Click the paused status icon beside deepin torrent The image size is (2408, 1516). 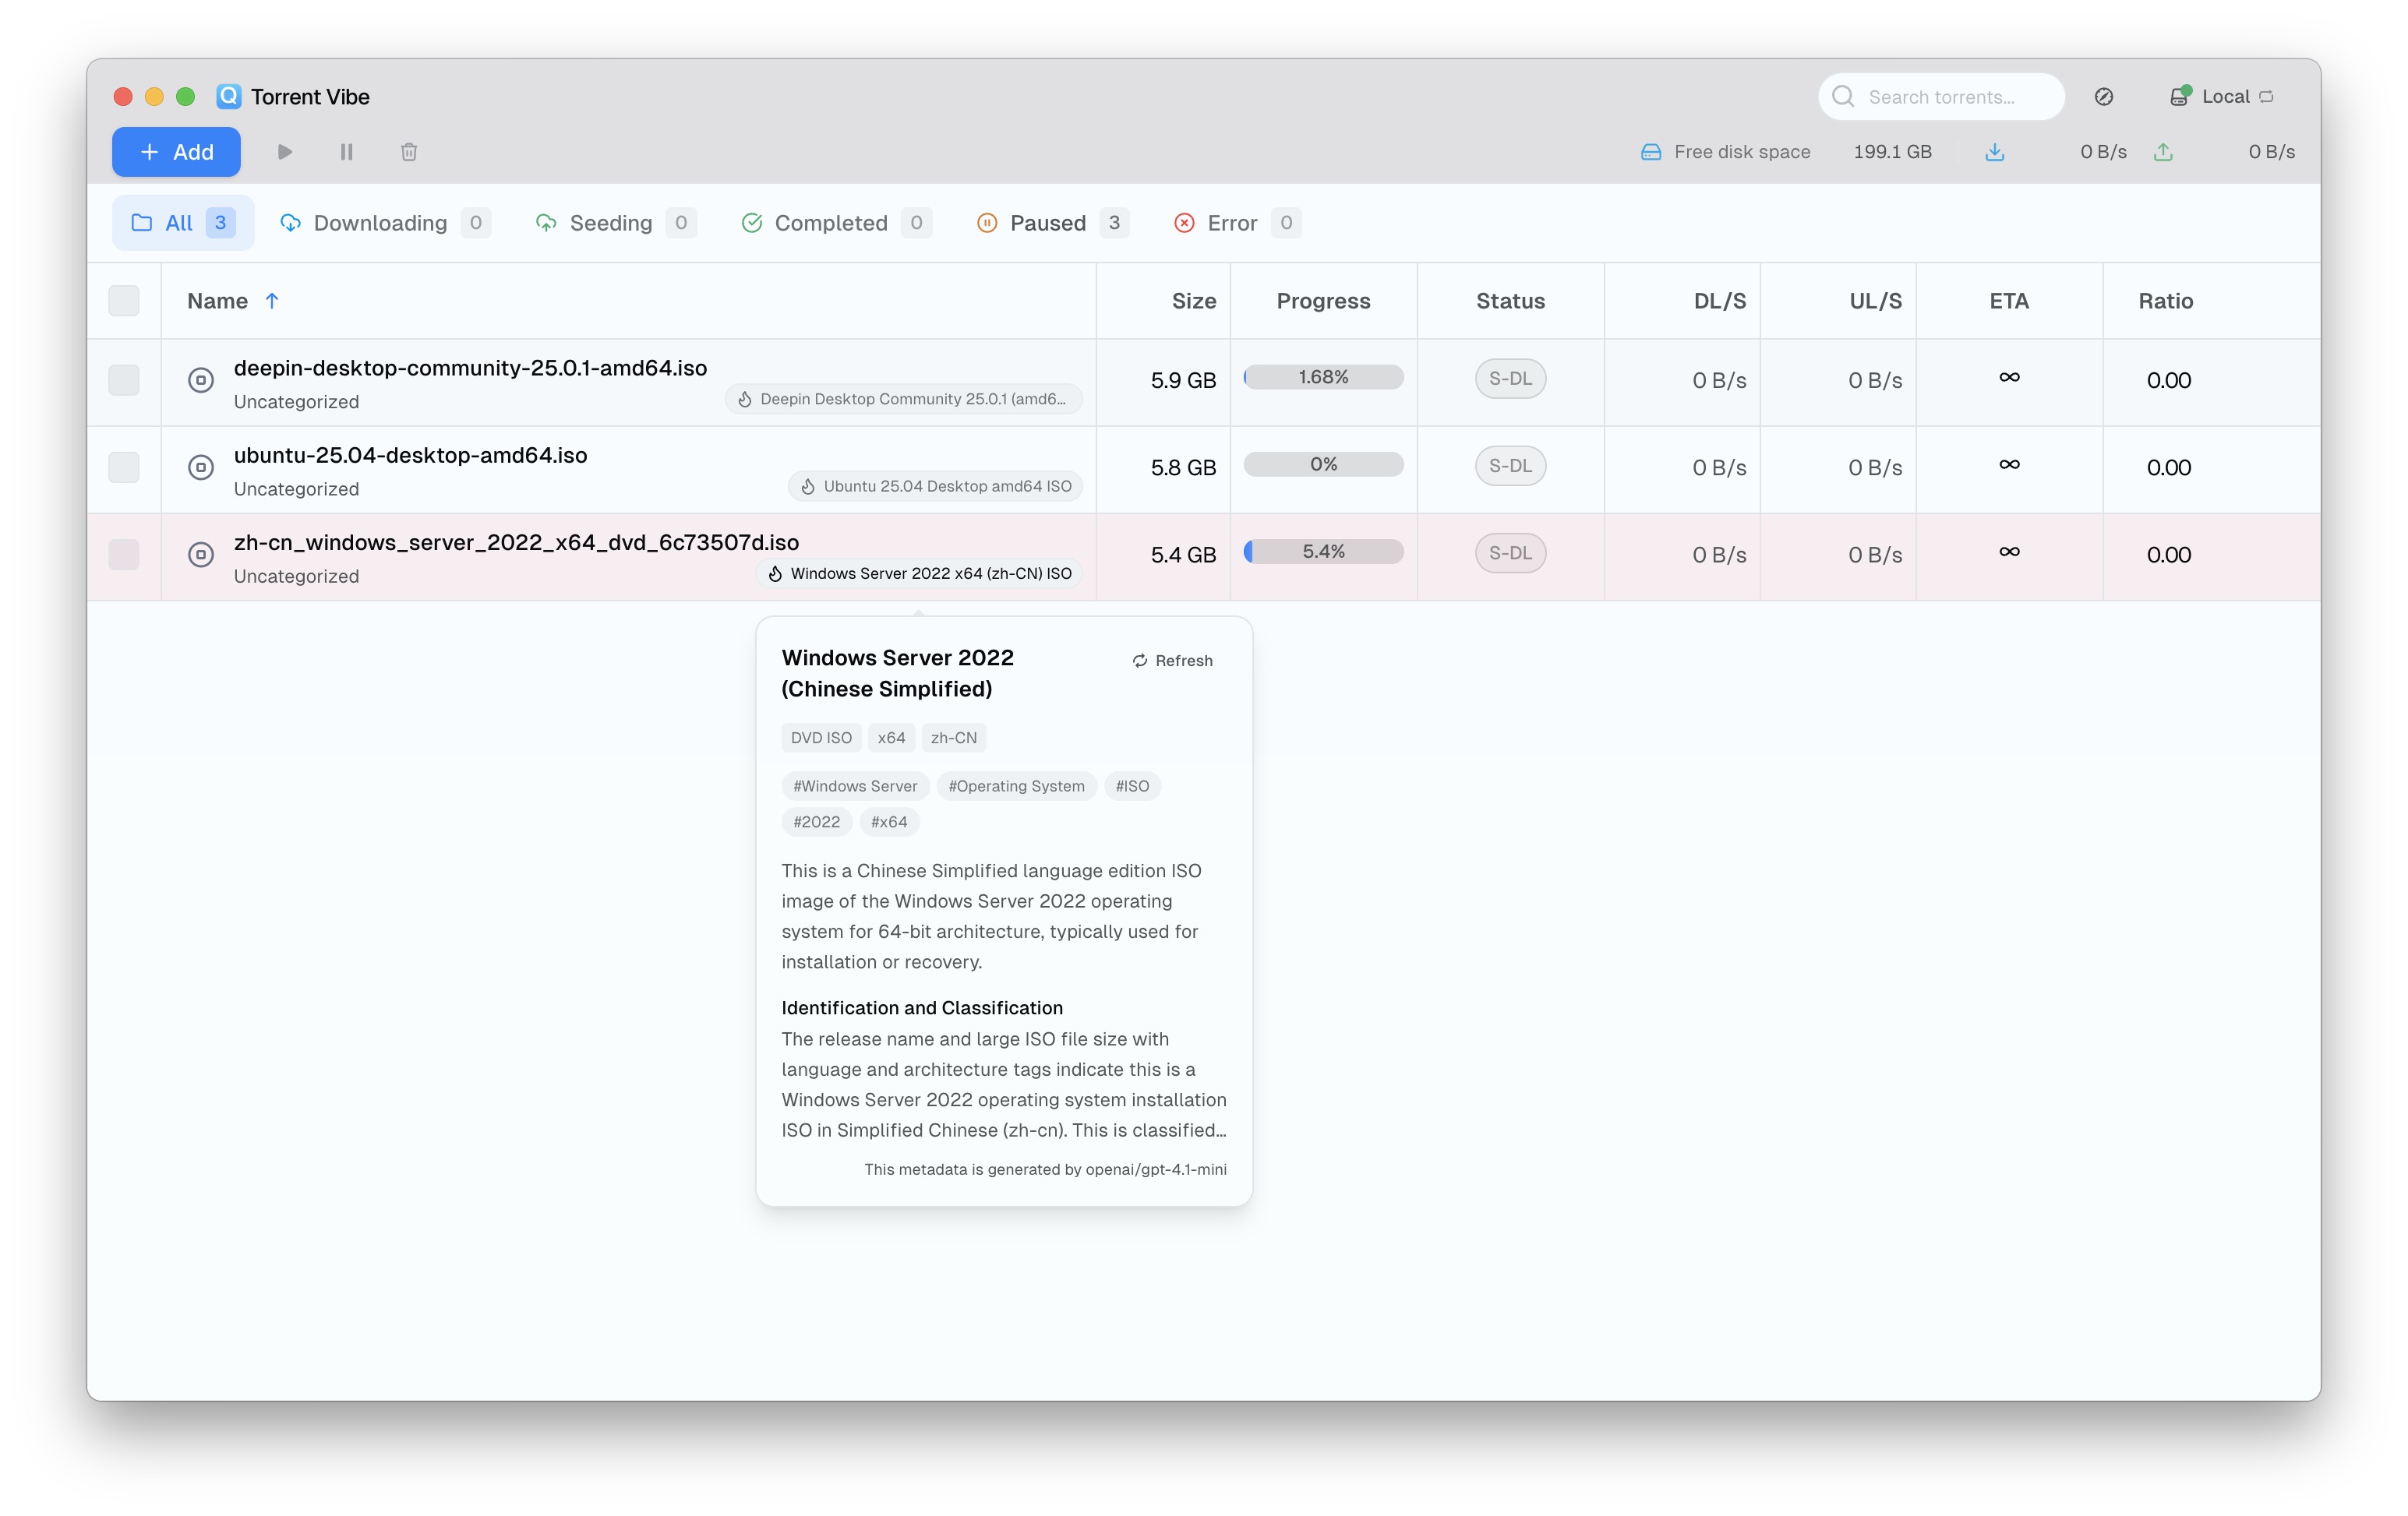pyautogui.click(x=201, y=380)
